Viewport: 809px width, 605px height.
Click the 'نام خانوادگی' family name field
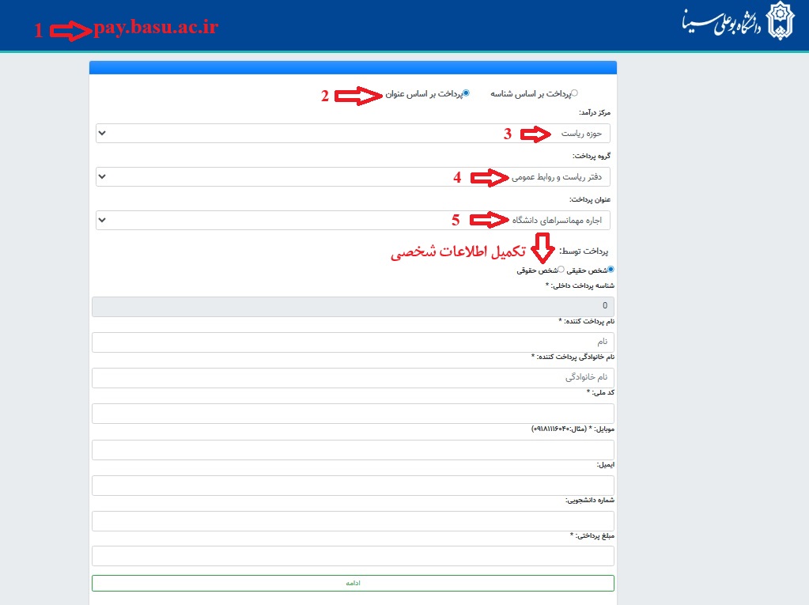[x=353, y=378]
